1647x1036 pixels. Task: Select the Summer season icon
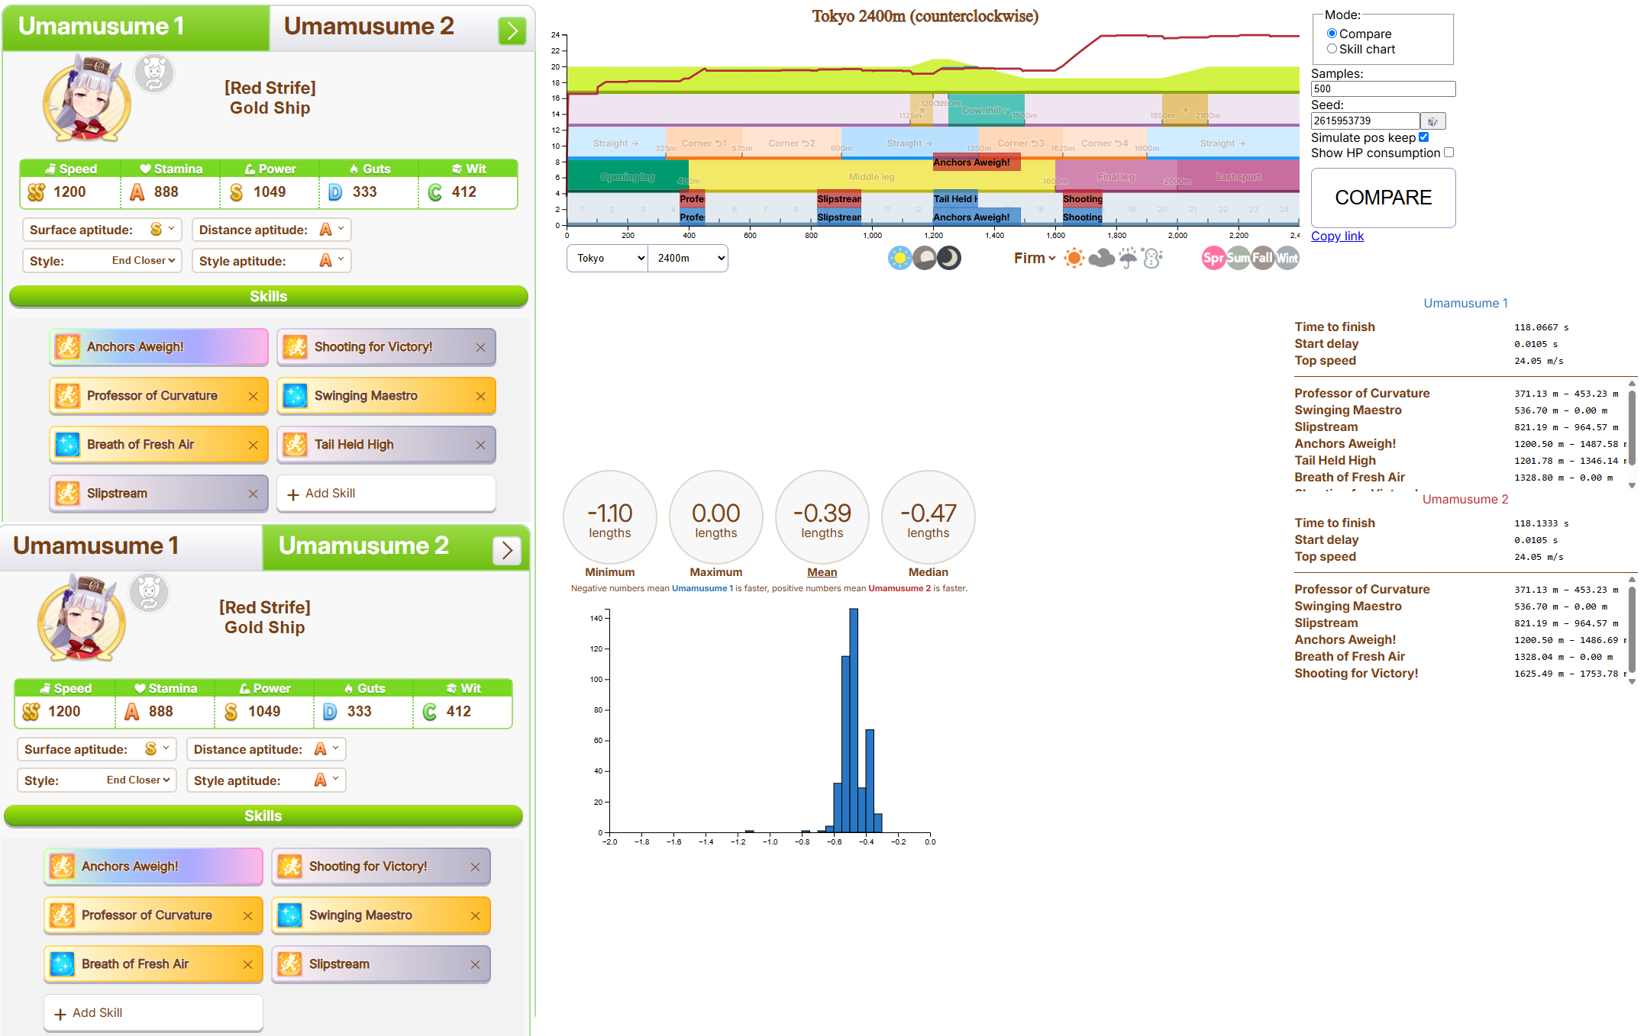coord(1238,258)
